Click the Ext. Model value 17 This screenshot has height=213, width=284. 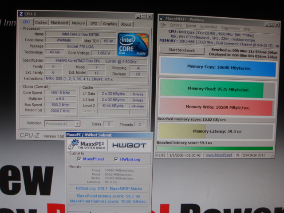pos(96,73)
